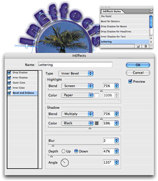Image resolution: width=158 pixels, height=181 pixels.
Task: Open the Shadow Color Black dropdown
Action: 77,123
